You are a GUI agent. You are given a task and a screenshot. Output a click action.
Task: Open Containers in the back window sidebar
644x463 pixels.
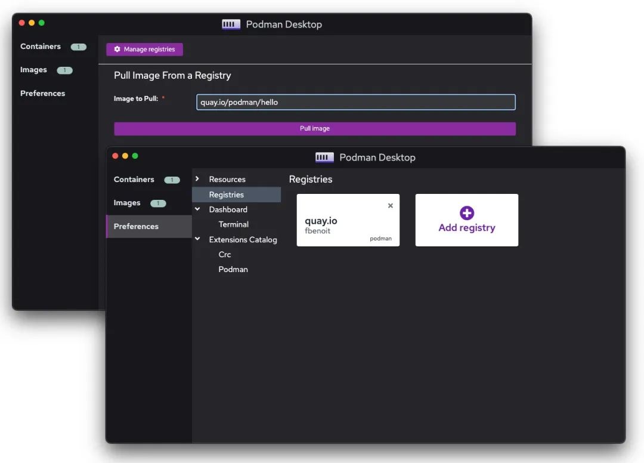pyautogui.click(x=41, y=47)
